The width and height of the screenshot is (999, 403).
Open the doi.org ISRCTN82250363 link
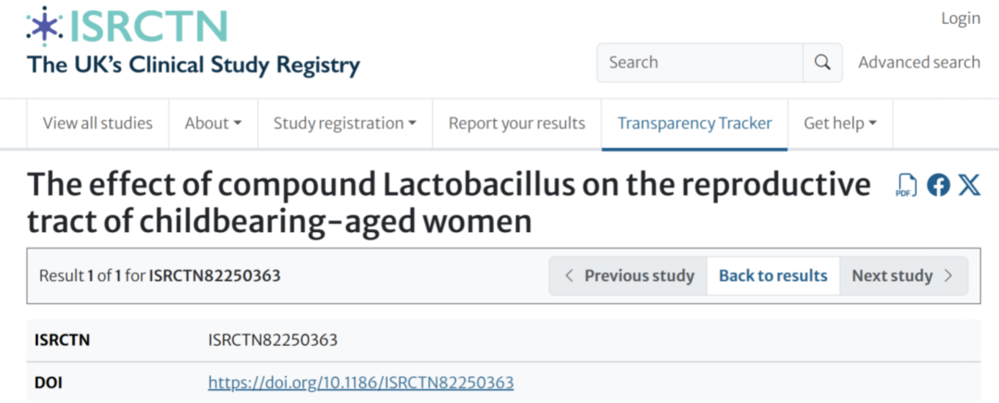[361, 383]
